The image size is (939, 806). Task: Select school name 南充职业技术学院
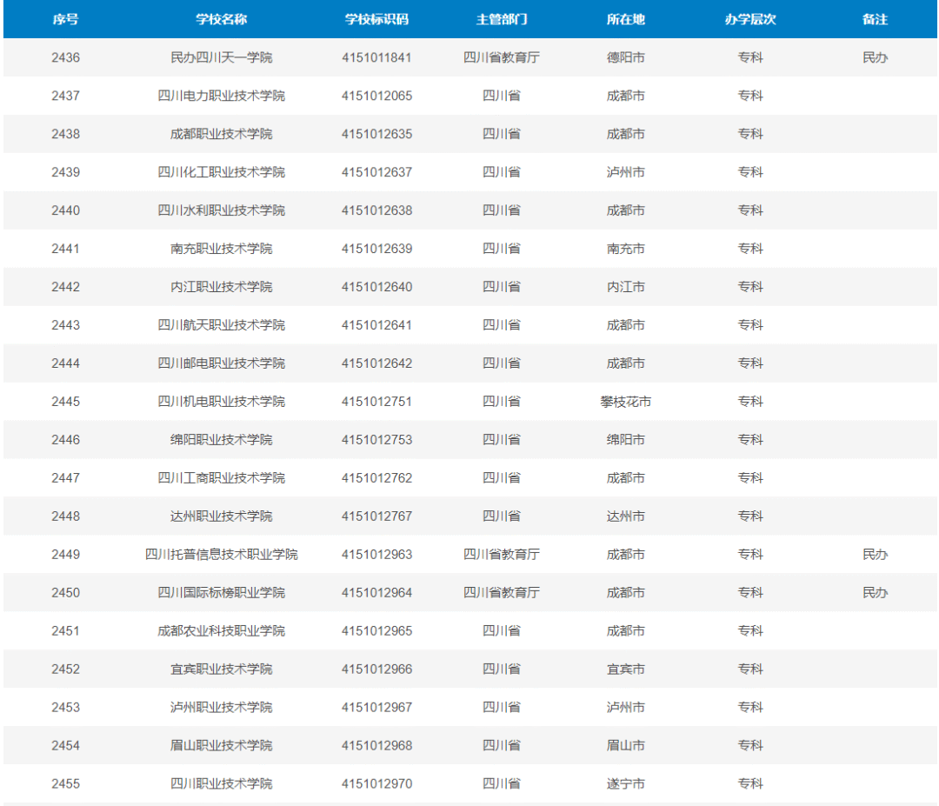[x=221, y=249]
